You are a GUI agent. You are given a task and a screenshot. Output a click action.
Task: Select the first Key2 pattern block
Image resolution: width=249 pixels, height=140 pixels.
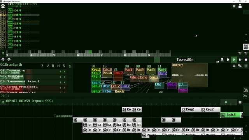[191, 110]
